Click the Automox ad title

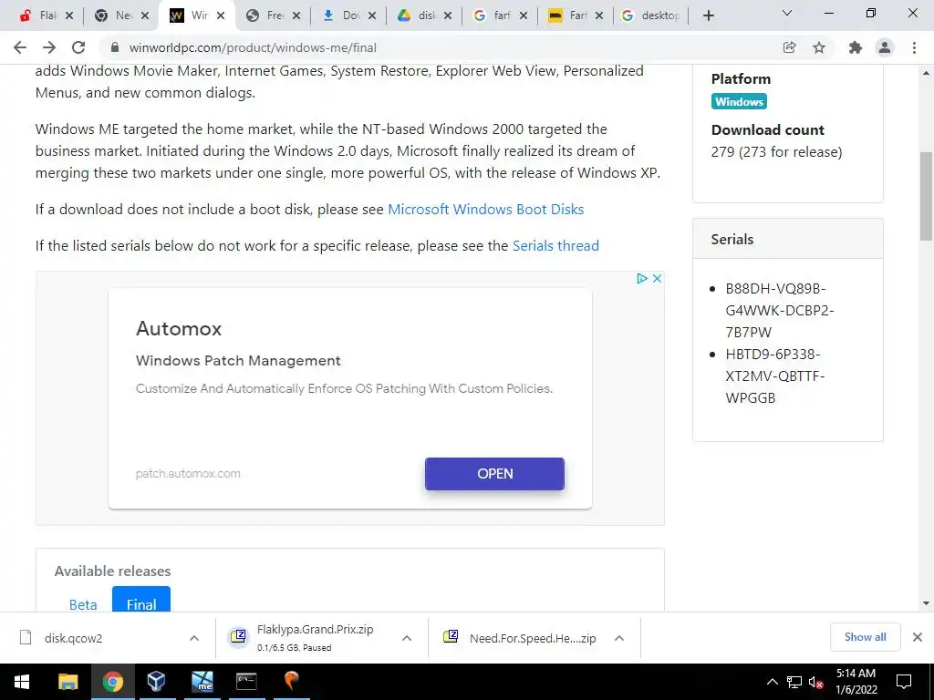(x=179, y=328)
